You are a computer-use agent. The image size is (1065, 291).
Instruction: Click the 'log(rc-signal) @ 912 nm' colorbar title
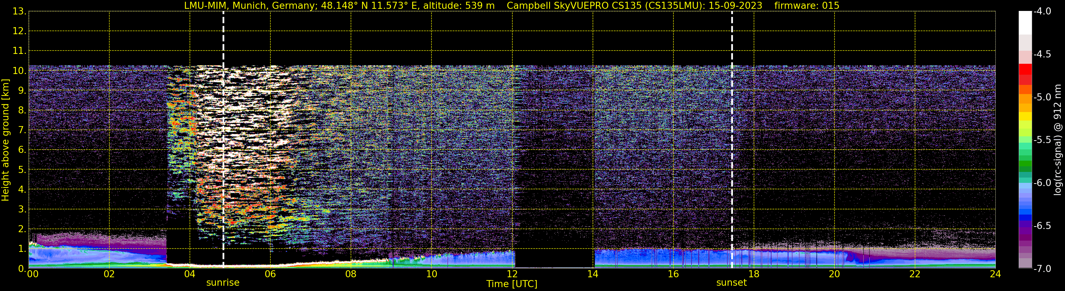(x=1058, y=140)
